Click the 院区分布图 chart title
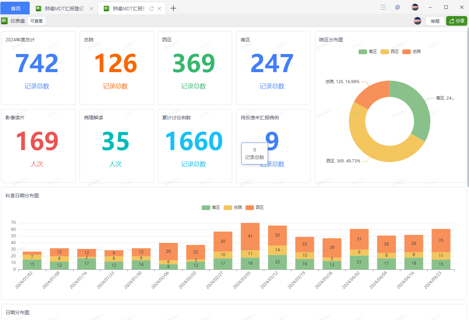469x320 pixels. (x=331, y=40)
